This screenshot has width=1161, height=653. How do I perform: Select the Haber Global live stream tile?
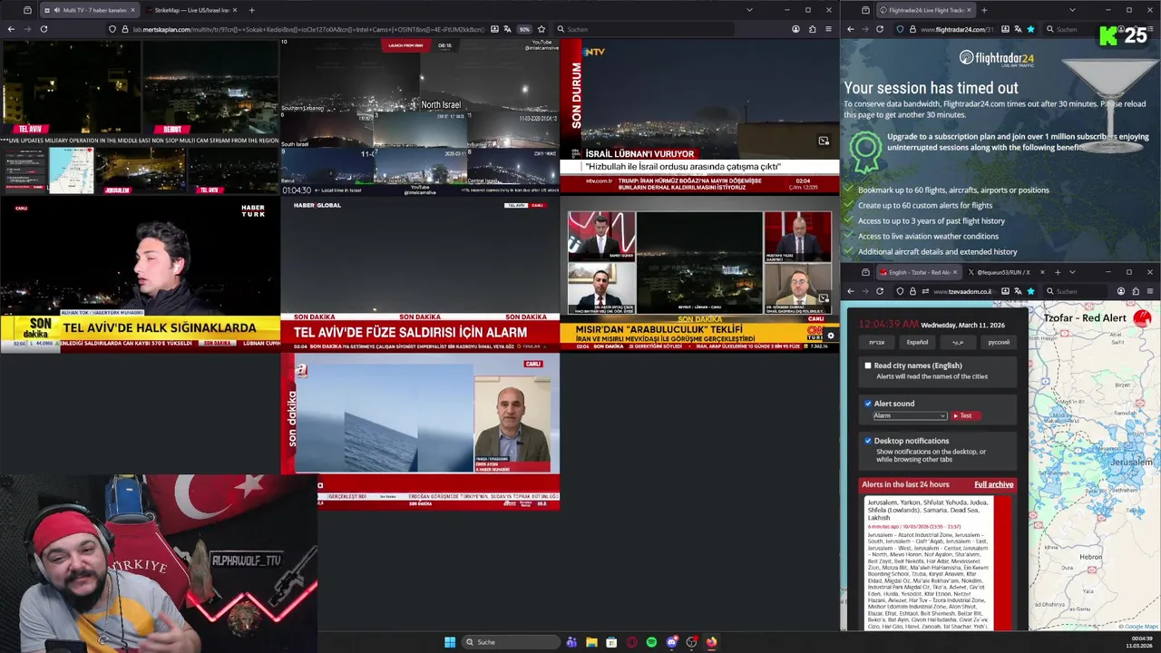(420, 274)
